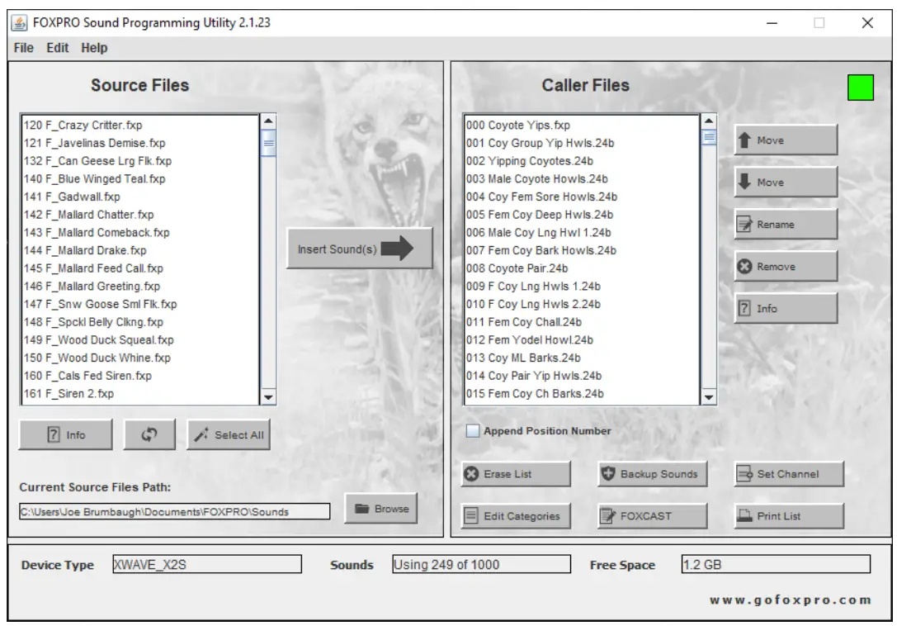Viewport: 897px width, 626px height.
Task: Click the Insert Sound(s) arrow
Action: 360,247
